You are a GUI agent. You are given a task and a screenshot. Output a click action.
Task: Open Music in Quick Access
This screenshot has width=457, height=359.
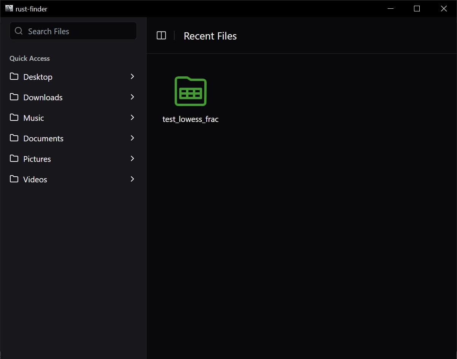click(73, 118)
